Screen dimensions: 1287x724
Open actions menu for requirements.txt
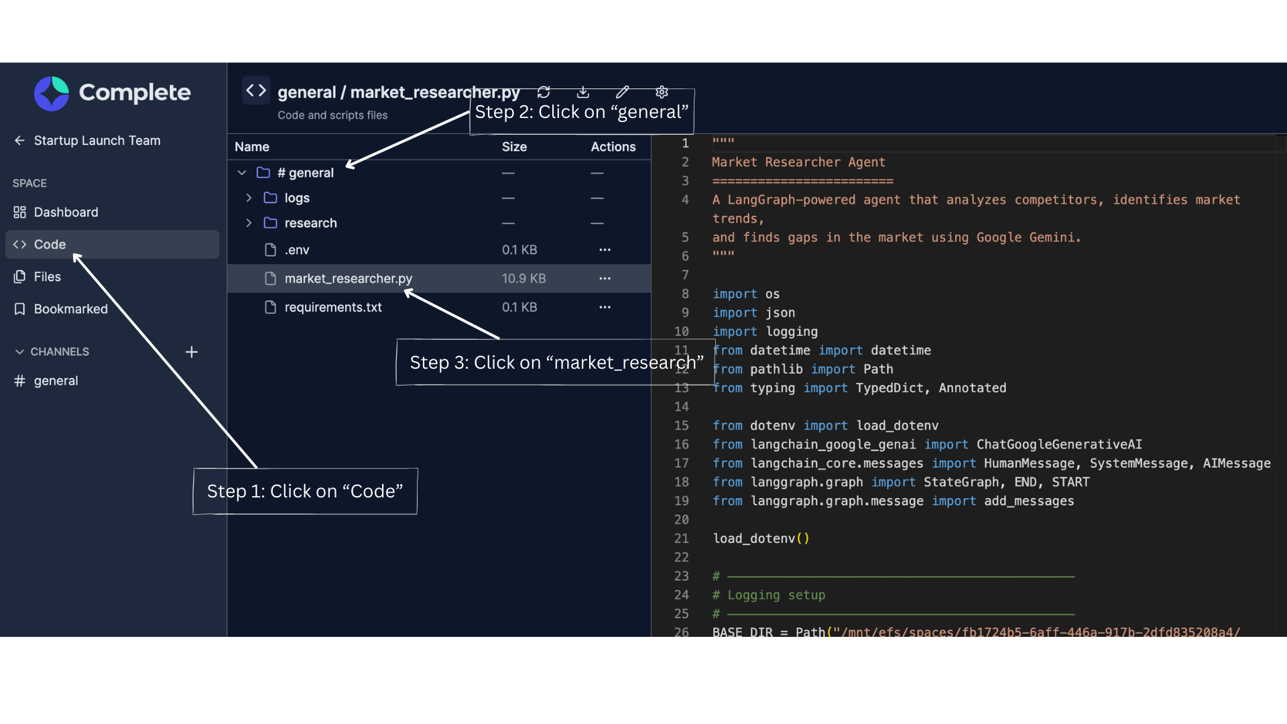605,307
